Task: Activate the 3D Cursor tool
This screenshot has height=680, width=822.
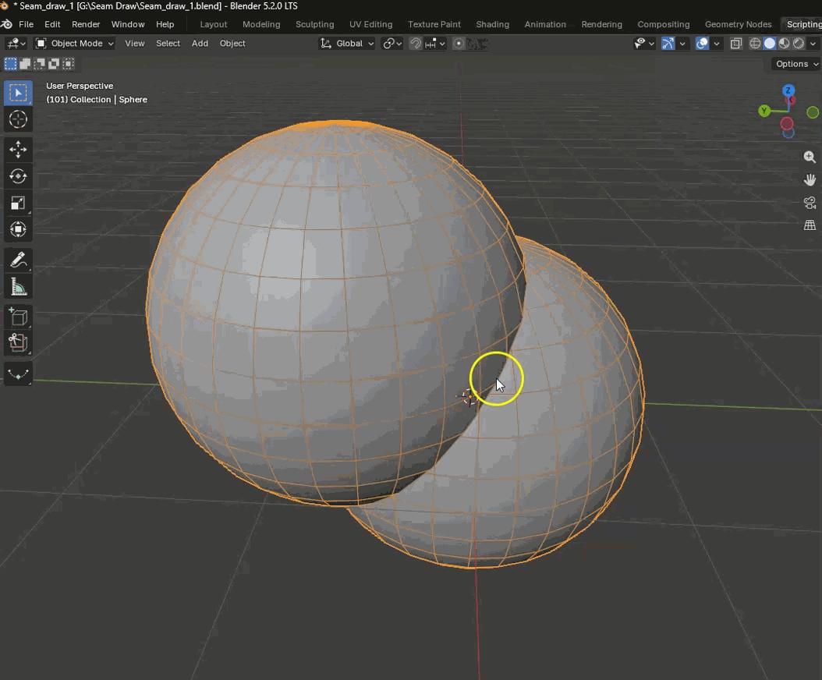Action: 18,119
